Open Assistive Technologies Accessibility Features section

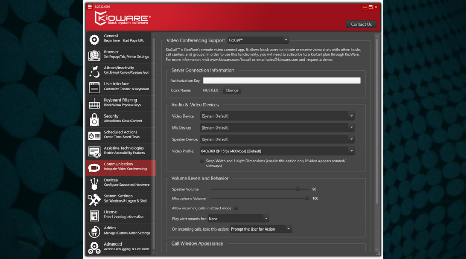121,151
